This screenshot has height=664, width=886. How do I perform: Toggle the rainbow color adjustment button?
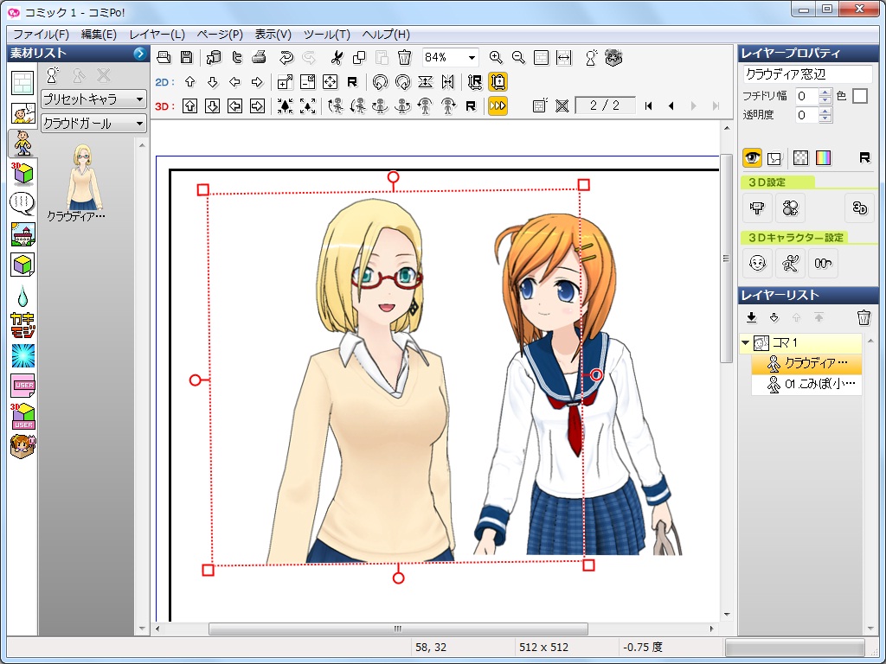pyautogui.click(x=824, y=157)
